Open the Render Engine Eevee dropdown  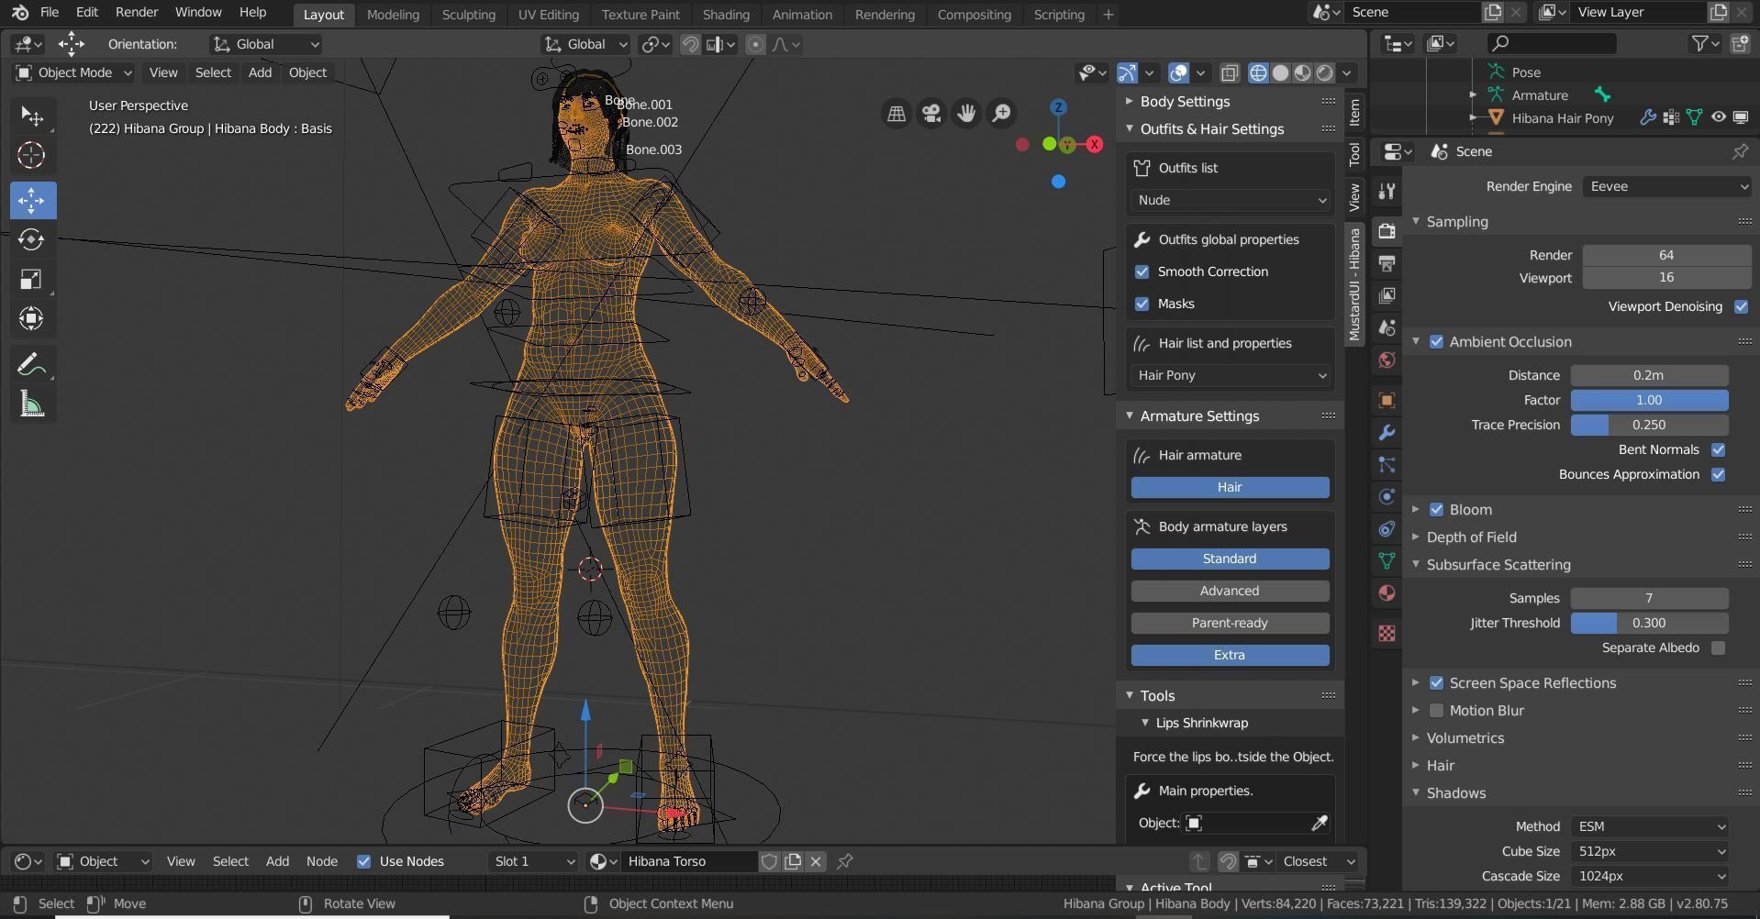(1666, 186)
